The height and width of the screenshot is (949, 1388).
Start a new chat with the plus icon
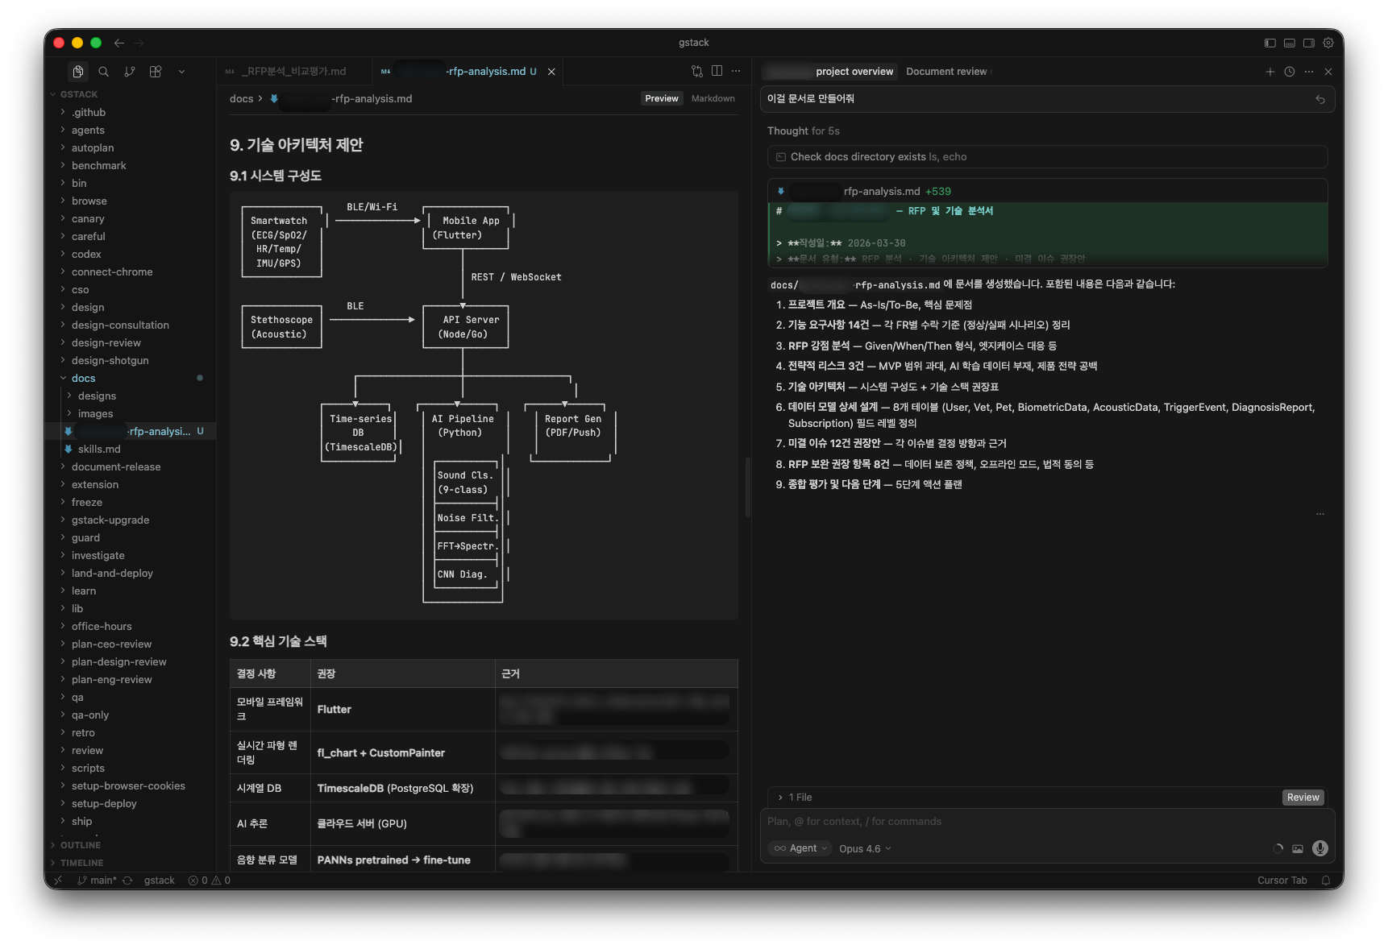(1270, 72)
